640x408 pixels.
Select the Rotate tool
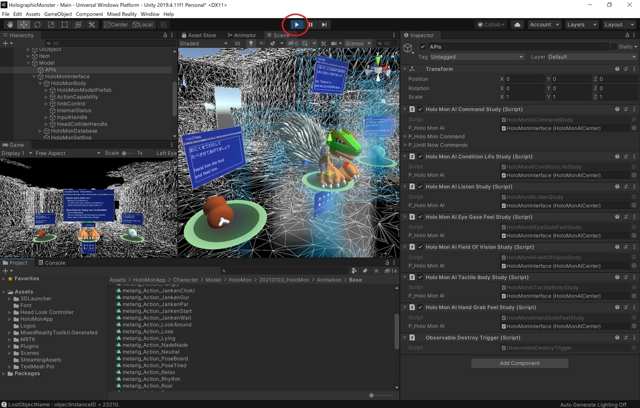click(37, 25)
